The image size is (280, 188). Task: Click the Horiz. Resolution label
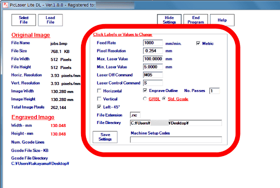click(26, 75)
